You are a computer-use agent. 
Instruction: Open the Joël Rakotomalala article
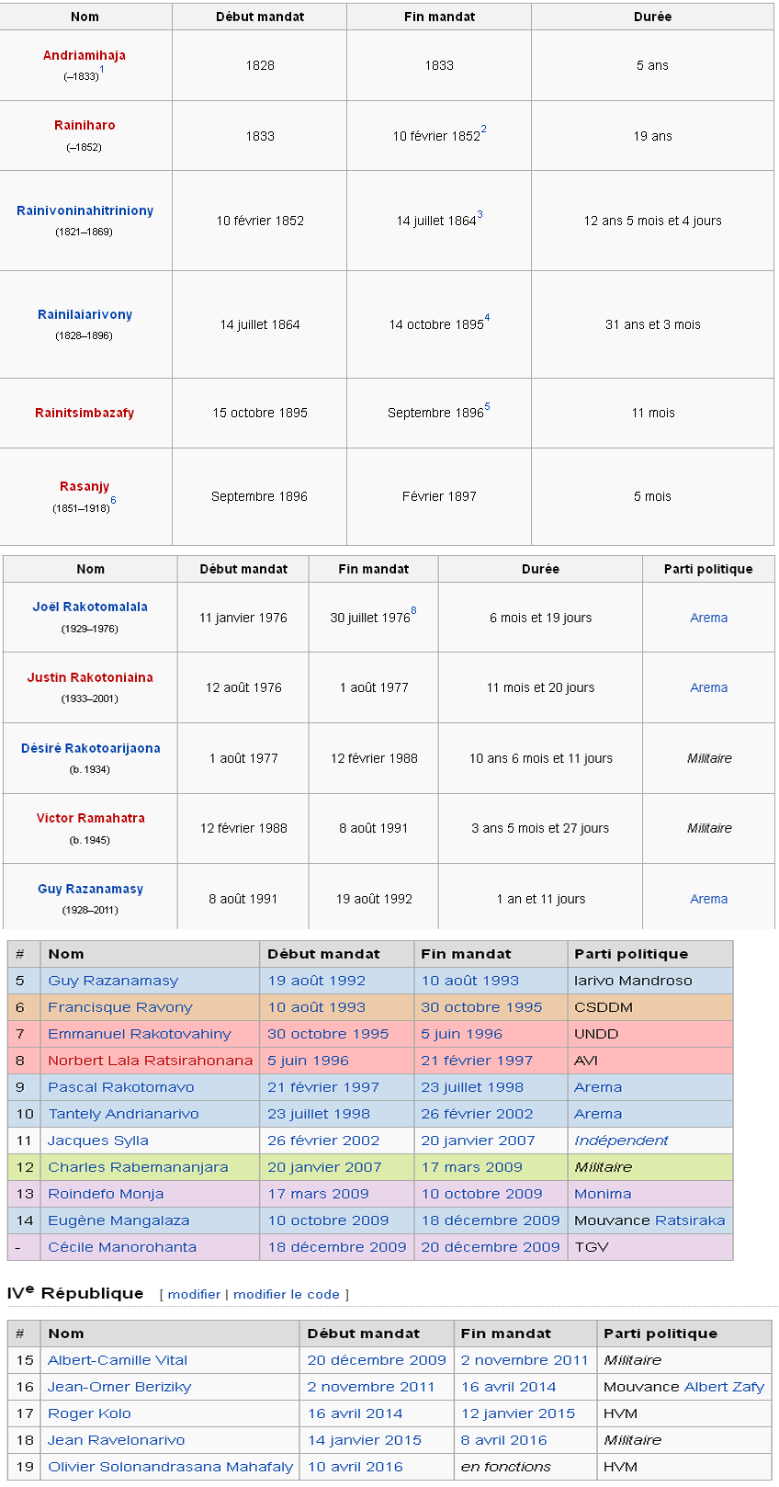[90, 607]
